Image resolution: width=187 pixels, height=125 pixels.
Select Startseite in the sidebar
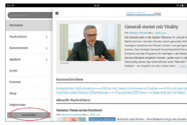[x=16, y=25]
